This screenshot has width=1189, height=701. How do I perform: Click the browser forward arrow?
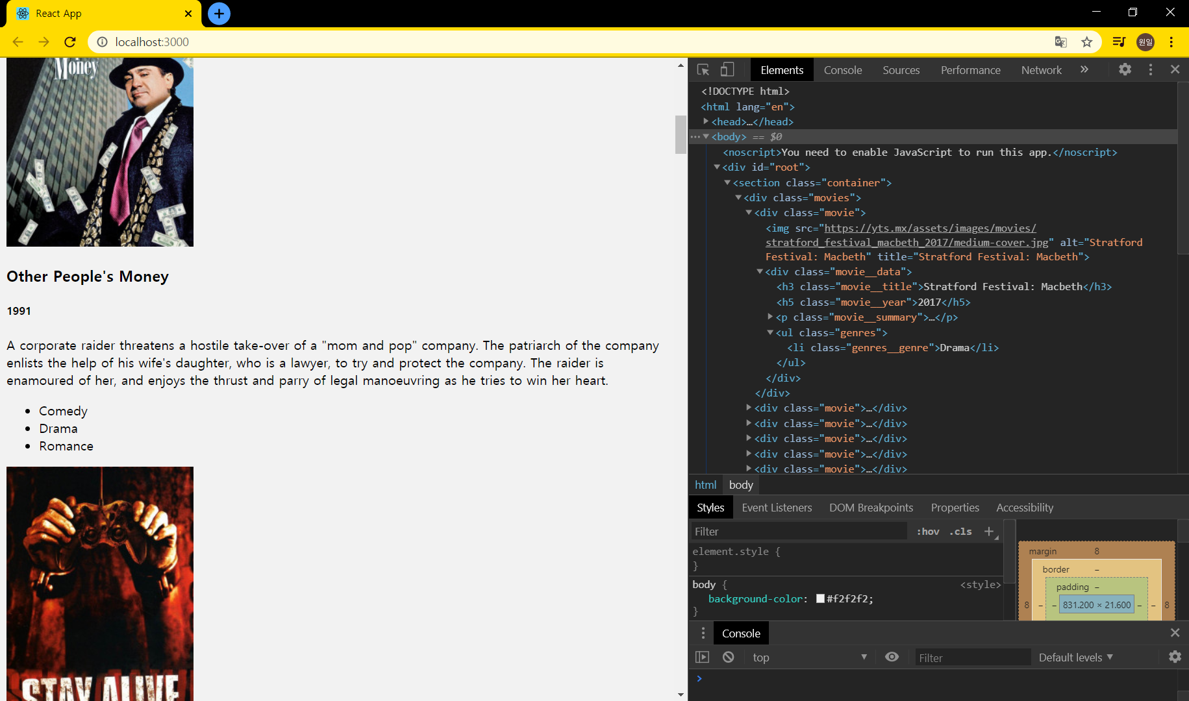click(x=44, y=42)
